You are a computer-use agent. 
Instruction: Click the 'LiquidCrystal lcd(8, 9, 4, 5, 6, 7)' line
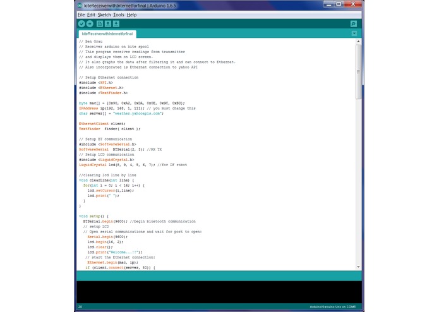[x=133, y=165]
